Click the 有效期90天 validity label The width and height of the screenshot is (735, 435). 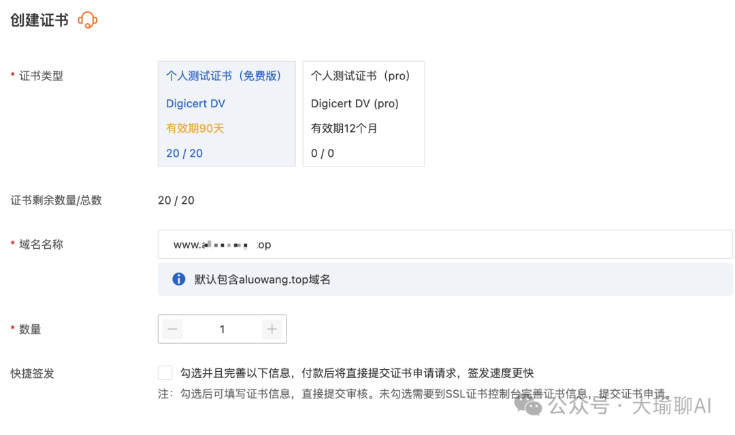tap(195, 128)
